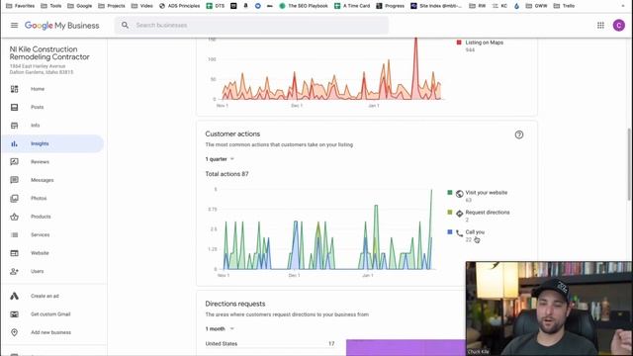Click the page vertical scrollbar
Viewport: 633px width, 356px height.
coord(629,163)
